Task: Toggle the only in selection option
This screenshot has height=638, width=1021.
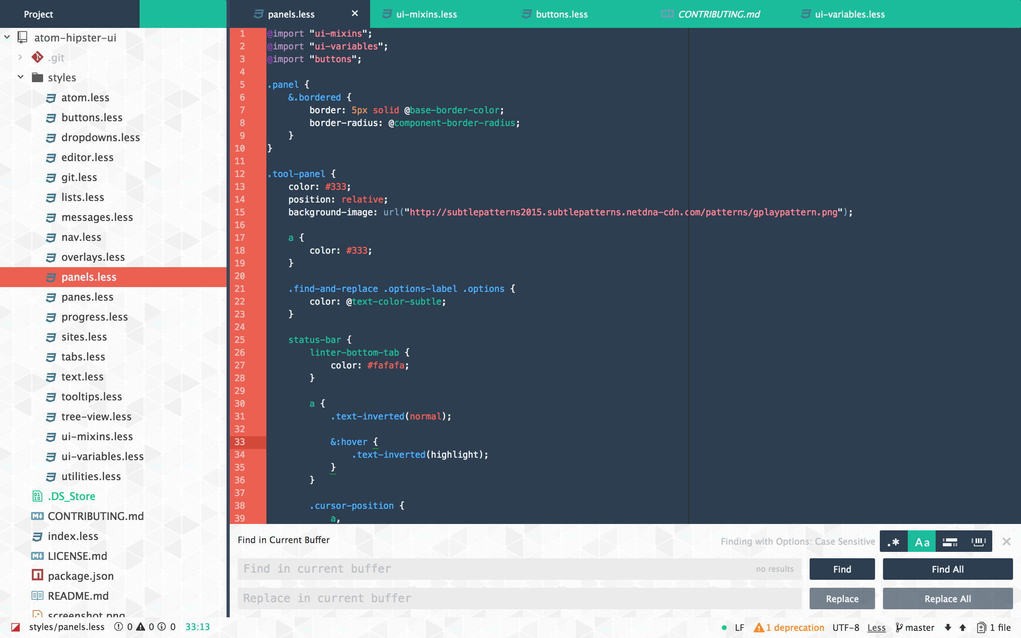Action: (x=950, y=542)
